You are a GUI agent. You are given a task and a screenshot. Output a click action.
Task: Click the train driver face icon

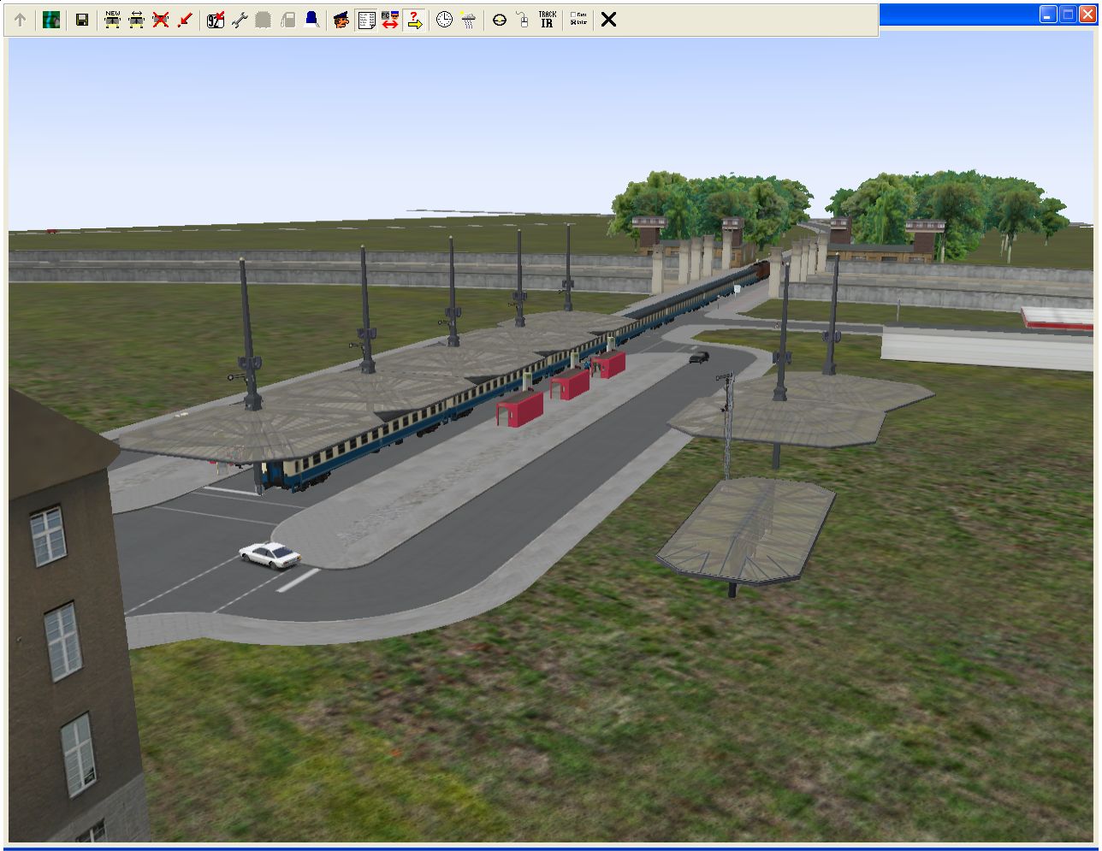341,20
